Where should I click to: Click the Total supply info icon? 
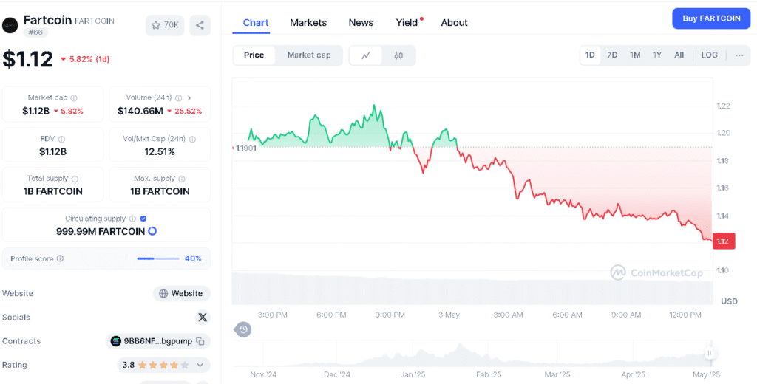(75, 179)
